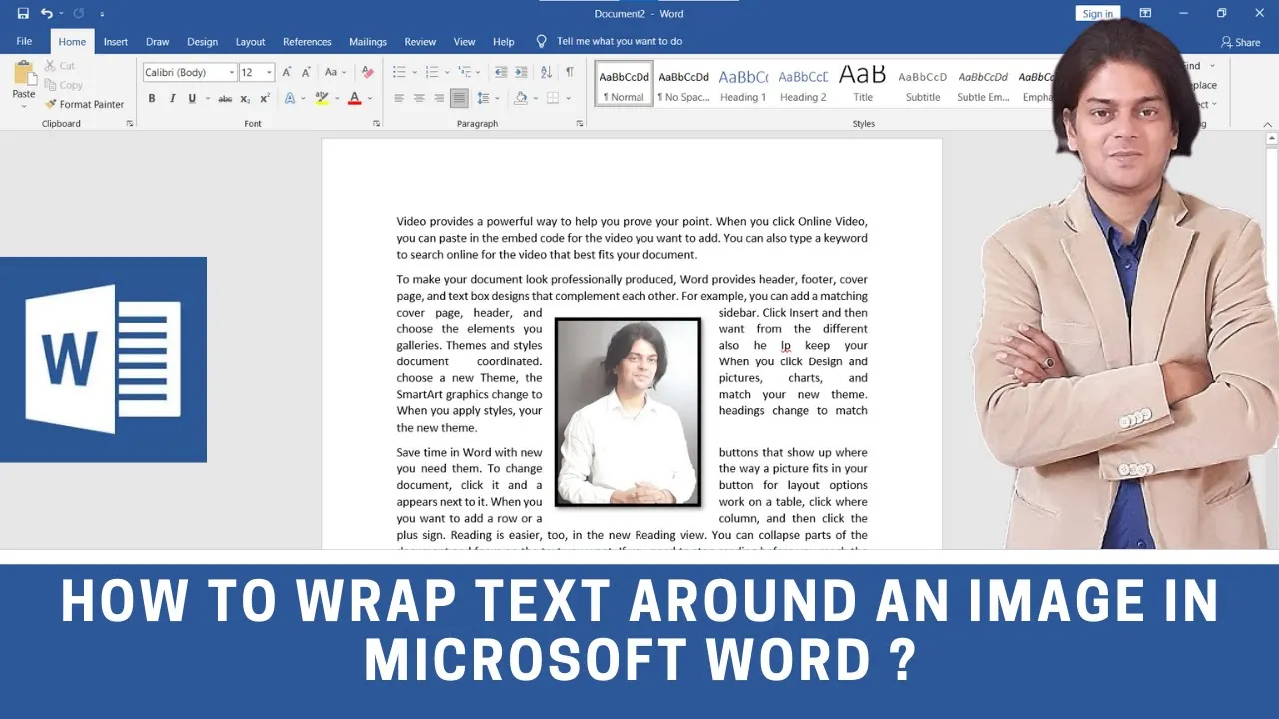This screenshot has width=1279, height=719.
Task: Switch to the Draw tab
Action: 157,42
